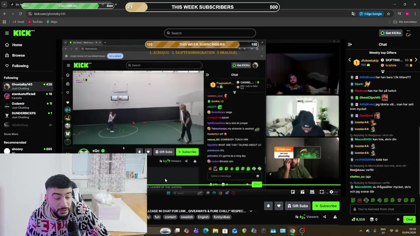420x236 pixels.
Task: Expand the stream title chevron
Action: [251, 211]
